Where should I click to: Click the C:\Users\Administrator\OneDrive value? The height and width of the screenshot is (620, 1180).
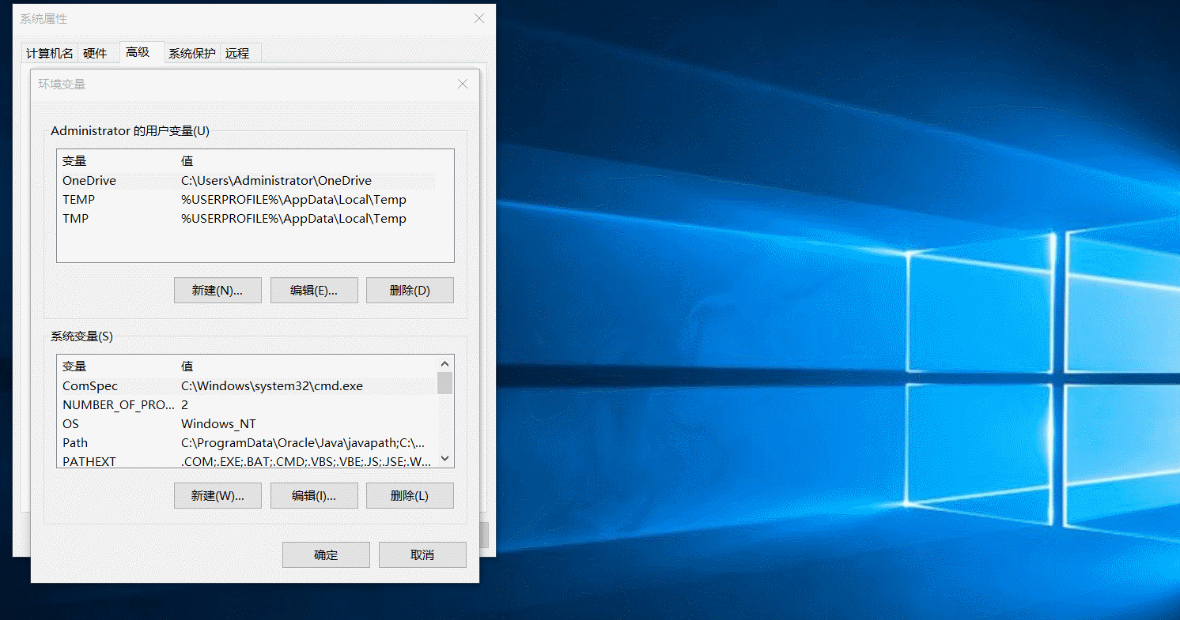tap(276, 181)
